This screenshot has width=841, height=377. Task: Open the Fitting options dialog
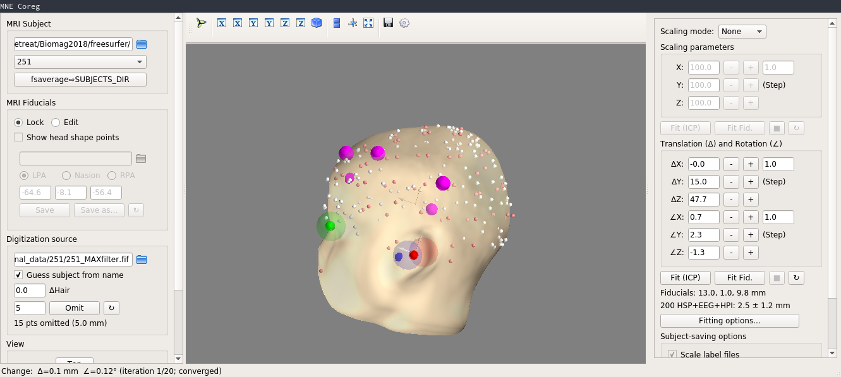(729, 320)
